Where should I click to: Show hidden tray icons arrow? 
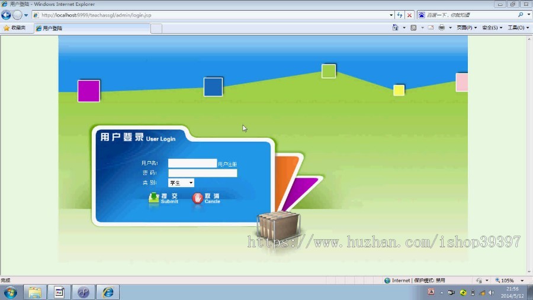coord(442,292)
